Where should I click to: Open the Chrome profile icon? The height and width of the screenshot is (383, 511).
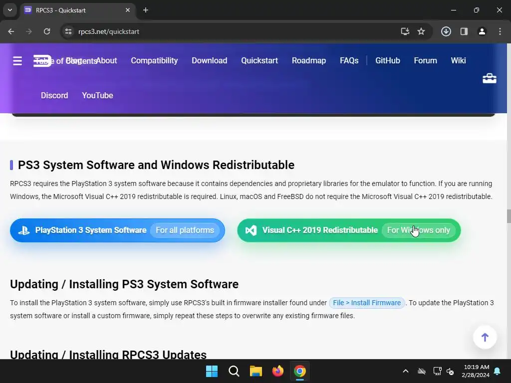[x=482, y=31]
